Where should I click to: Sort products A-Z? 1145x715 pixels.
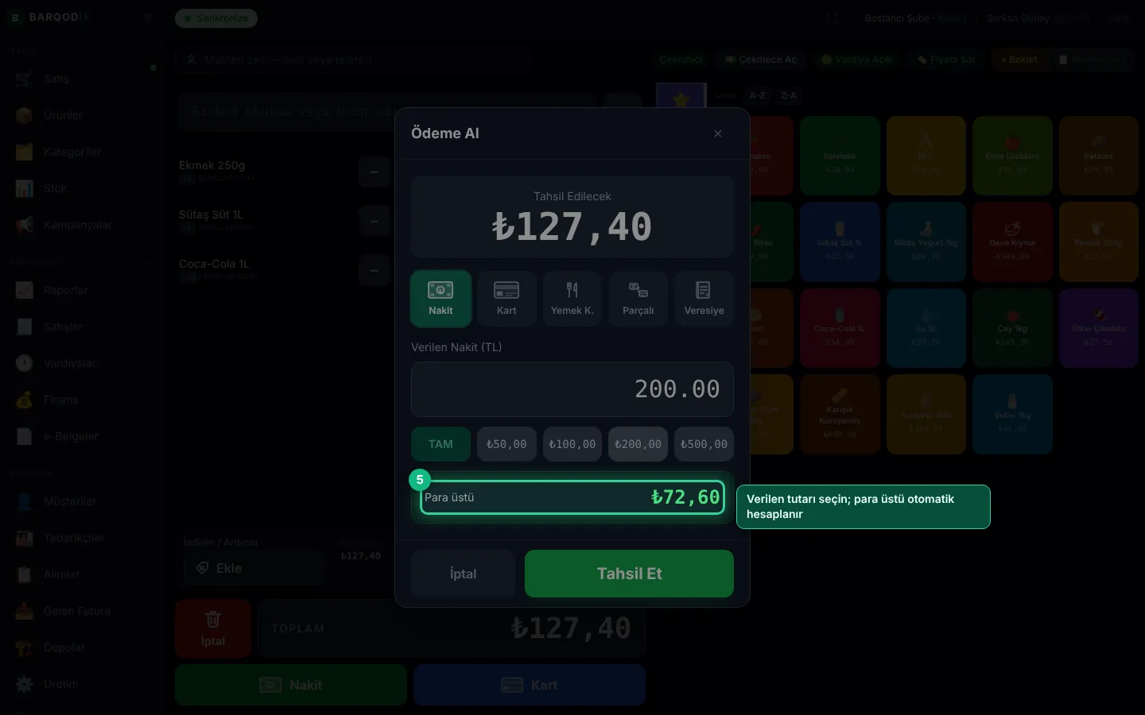758,95
